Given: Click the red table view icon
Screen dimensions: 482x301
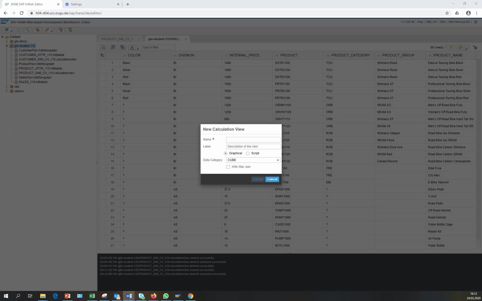Looking at the screenshot, I should [123, 47].
